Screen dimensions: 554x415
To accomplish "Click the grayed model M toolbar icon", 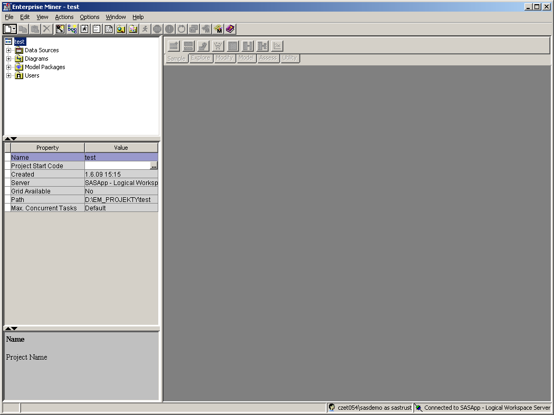I will (x=206, y=29).
